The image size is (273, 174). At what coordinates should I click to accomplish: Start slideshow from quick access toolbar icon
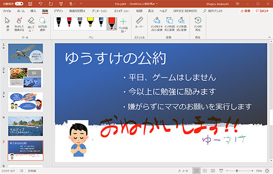(x=61, y=4)
